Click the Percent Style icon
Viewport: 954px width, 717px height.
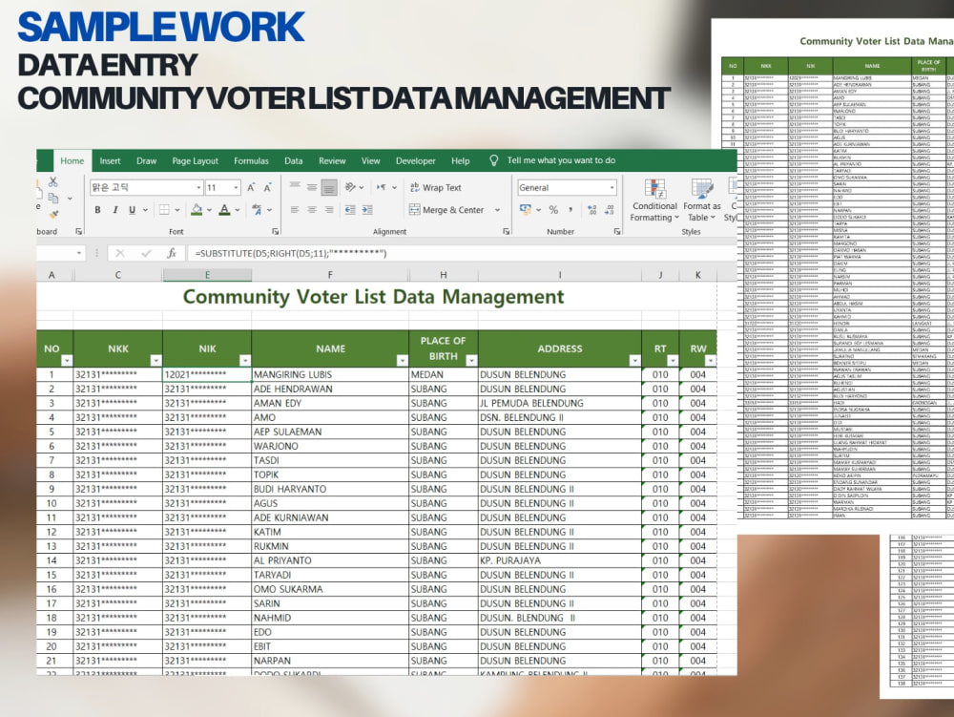click(553, 210)
